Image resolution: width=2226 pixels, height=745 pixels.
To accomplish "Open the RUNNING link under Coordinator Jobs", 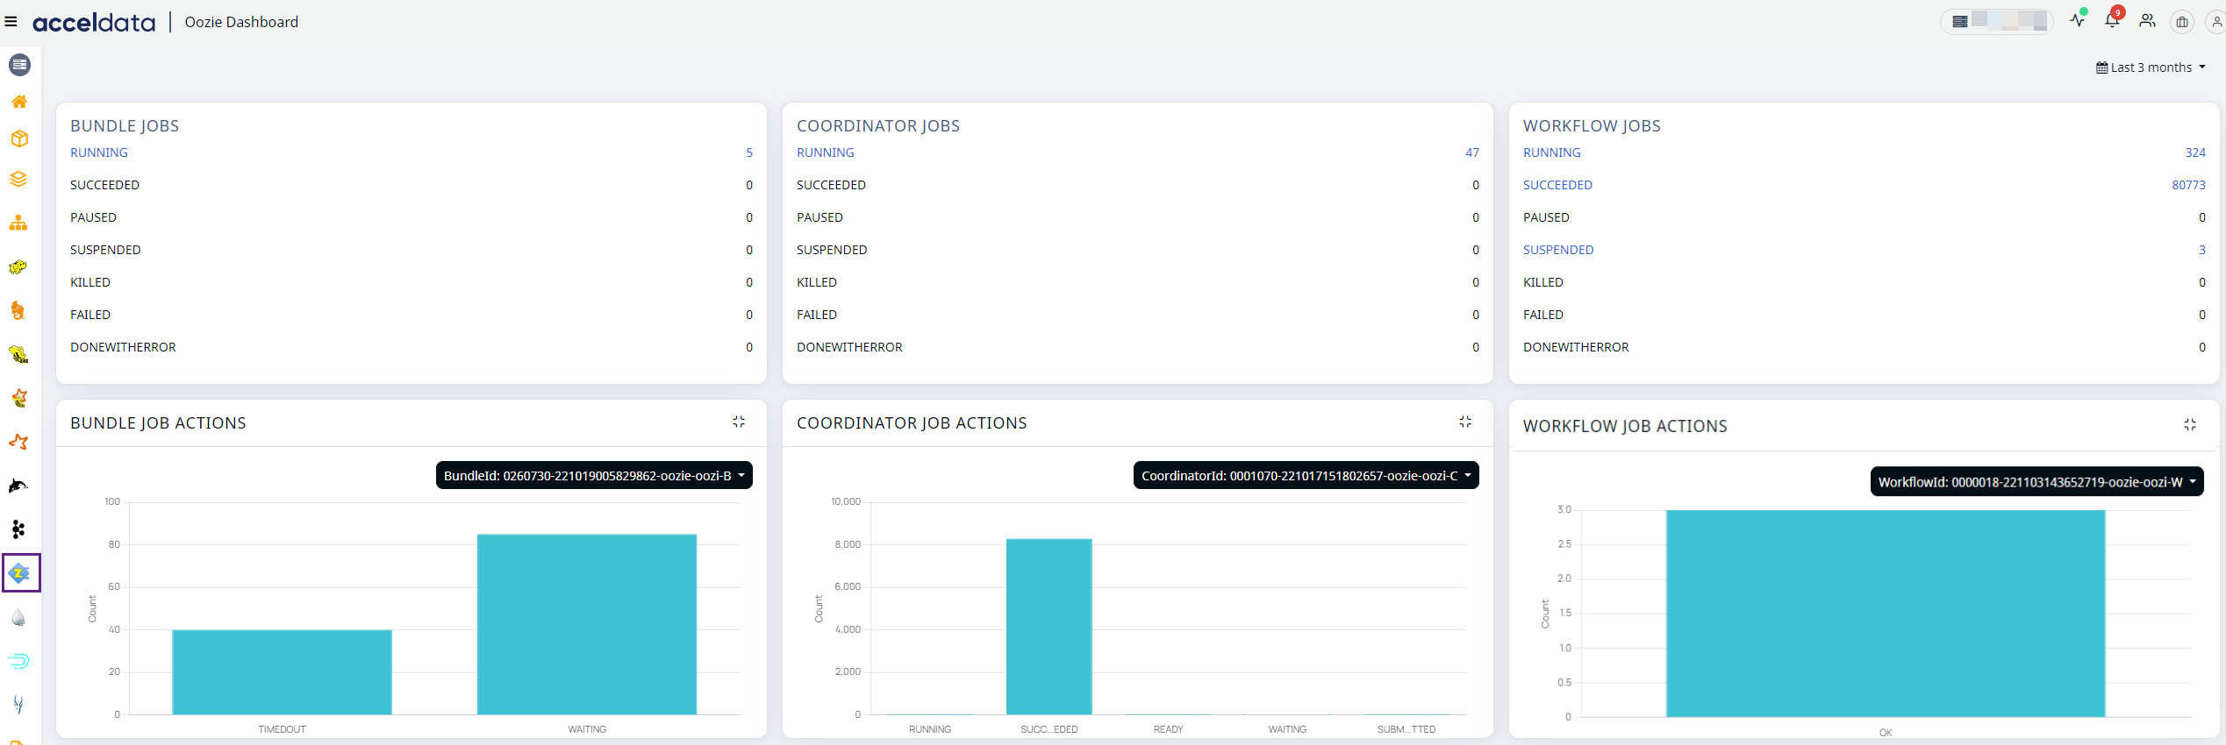I will pos(826,153).
